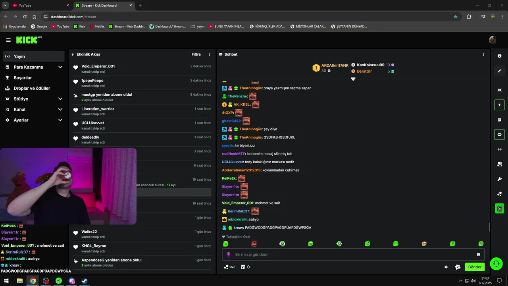This screenshot has width=508, height=286.
Task: Toggle the lightning activity feed panel
Action: (499, 105)
